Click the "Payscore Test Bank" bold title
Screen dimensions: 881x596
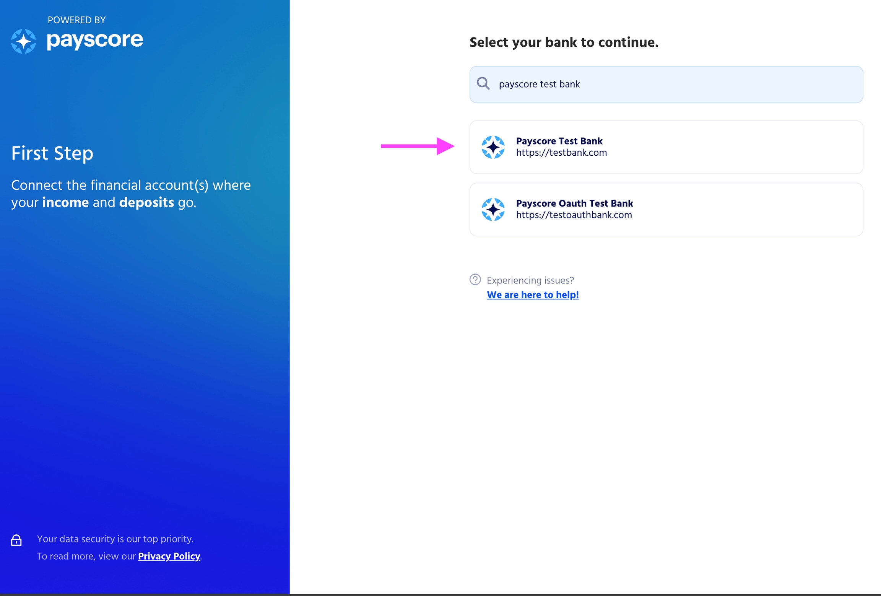coord(559,141)
